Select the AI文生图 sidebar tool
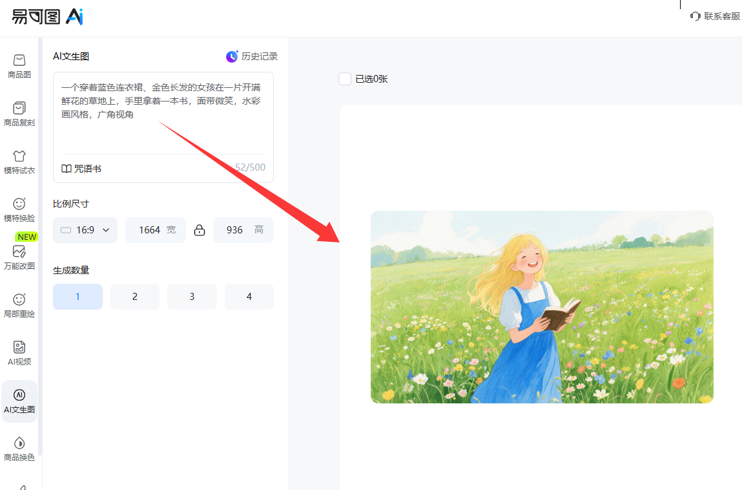This screenshot has height=490, width=742. (19, 401)
